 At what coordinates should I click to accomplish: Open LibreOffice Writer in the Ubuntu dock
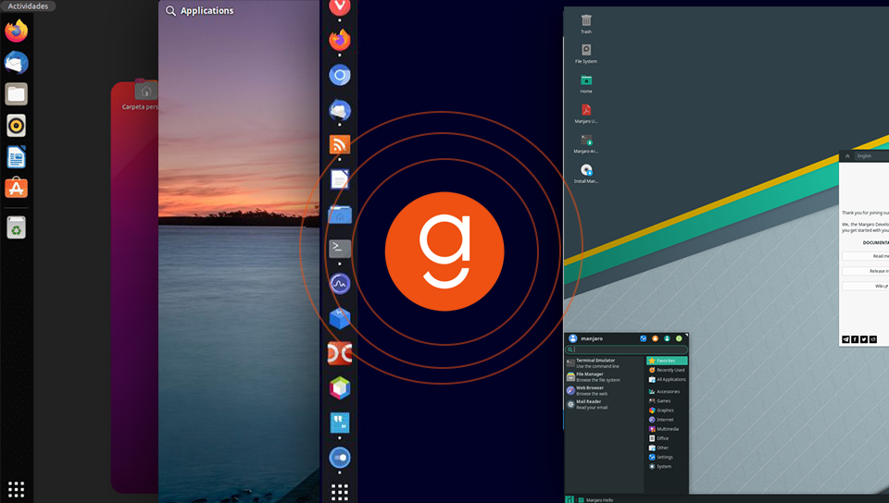(17, 157)
